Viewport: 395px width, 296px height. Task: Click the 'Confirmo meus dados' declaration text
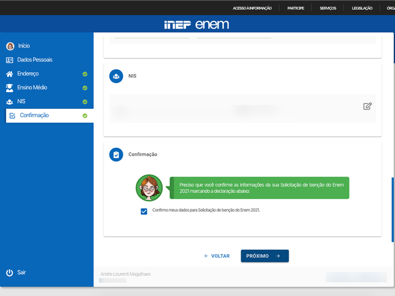pyautogui.click(x=206, y=210)
